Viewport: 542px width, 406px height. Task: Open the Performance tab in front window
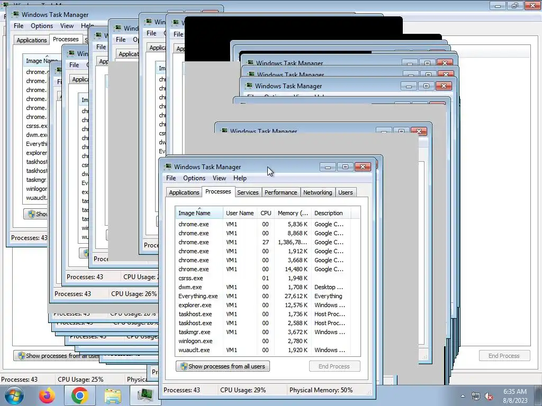[281, 192]
